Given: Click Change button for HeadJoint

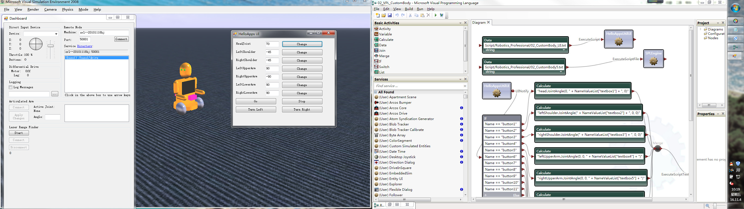Looking at the screenshot, I should [302, 44].
